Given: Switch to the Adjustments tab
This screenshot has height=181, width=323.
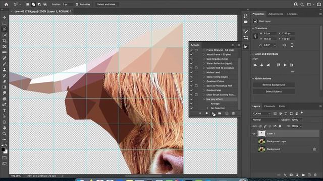Looking at the screenshot, I should [x=276, y=14].
